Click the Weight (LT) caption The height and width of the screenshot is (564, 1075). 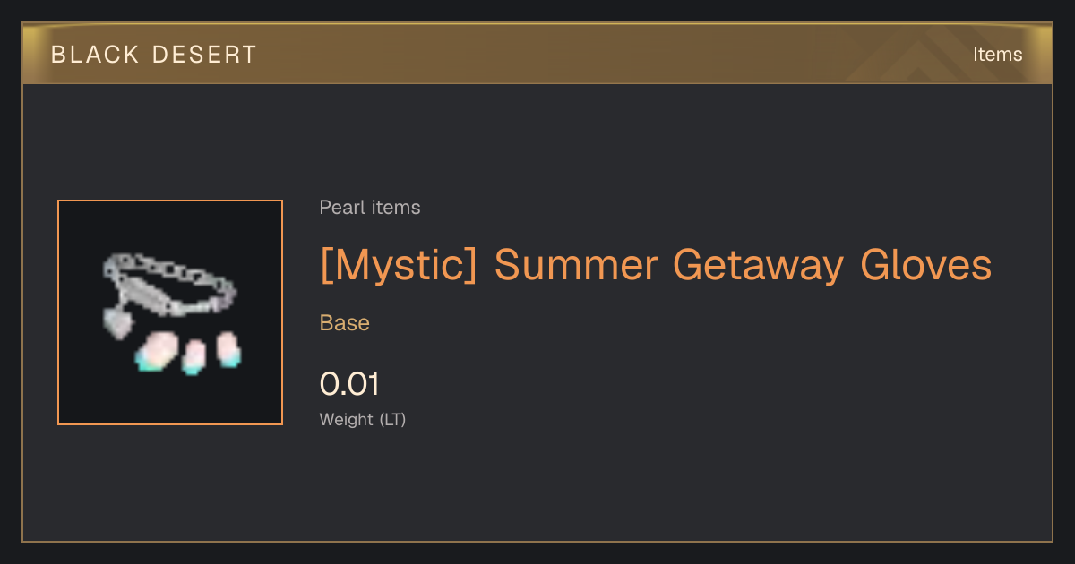click(x=363, y=419)
